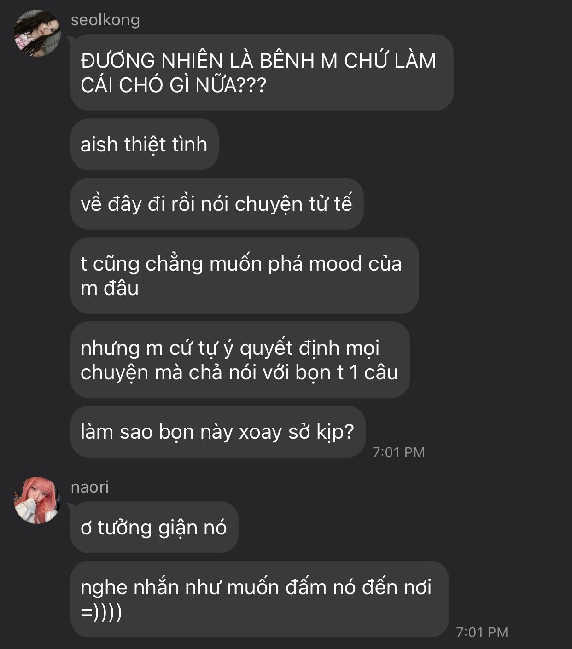572x649 pixels.
Task: Open naori's pink-haired avatar
Action: coord(37,500)
